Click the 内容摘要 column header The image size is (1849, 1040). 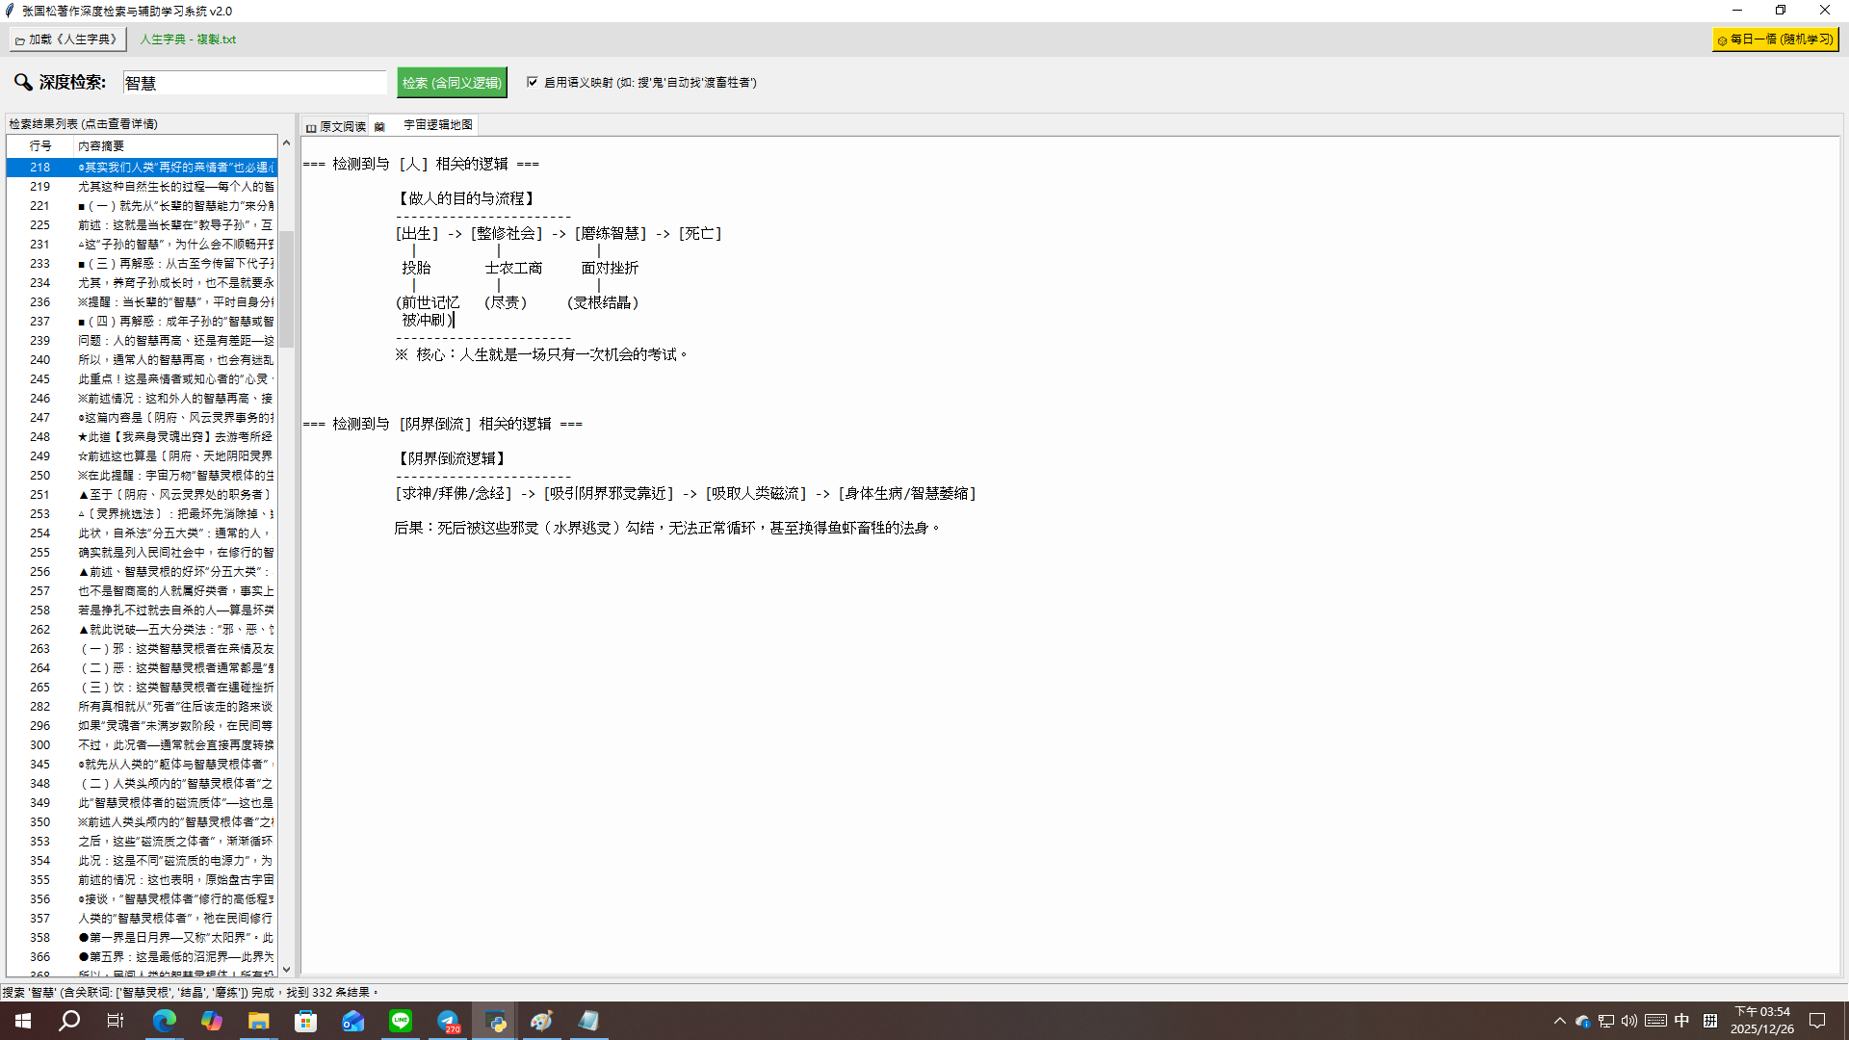pyautogui.click(x=173, y=146)
